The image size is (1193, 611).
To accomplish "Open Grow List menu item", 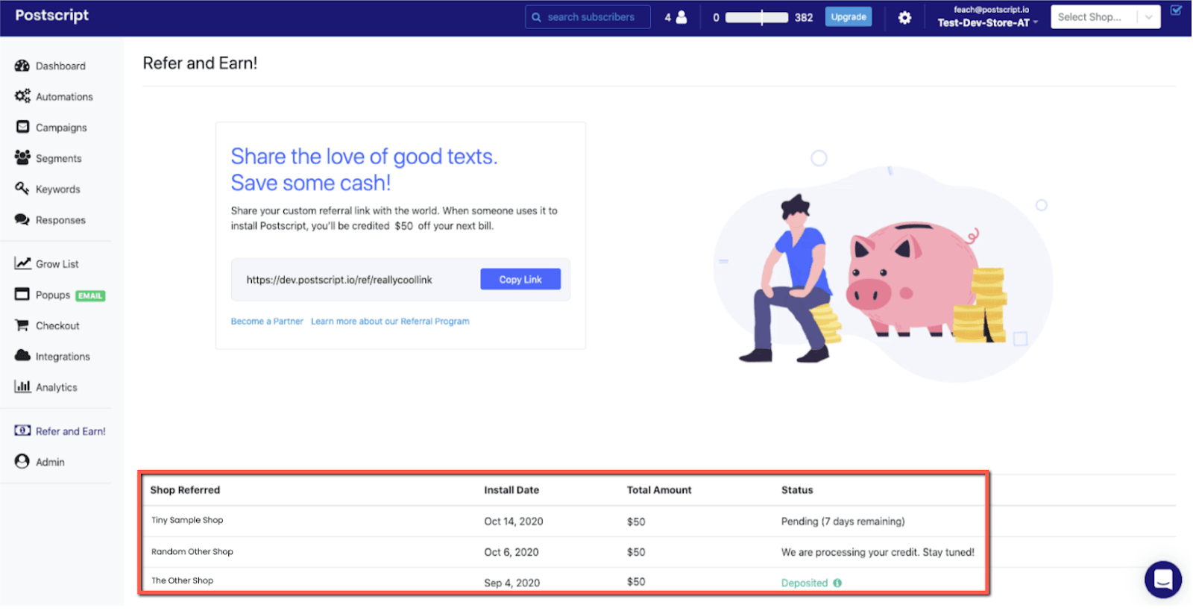I will coord(57,264).
